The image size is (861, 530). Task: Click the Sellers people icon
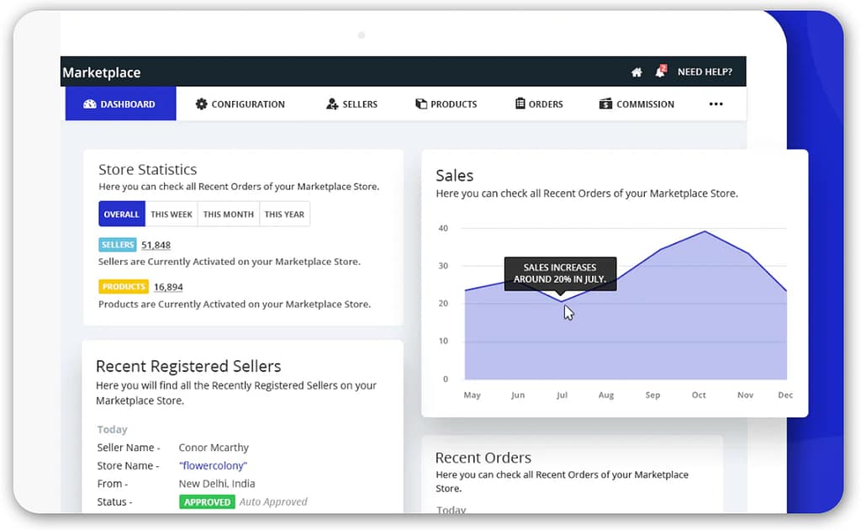click(x=334, y=103)
